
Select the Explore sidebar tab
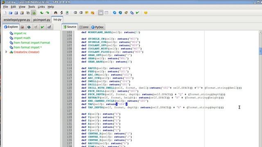coord(11,27)
